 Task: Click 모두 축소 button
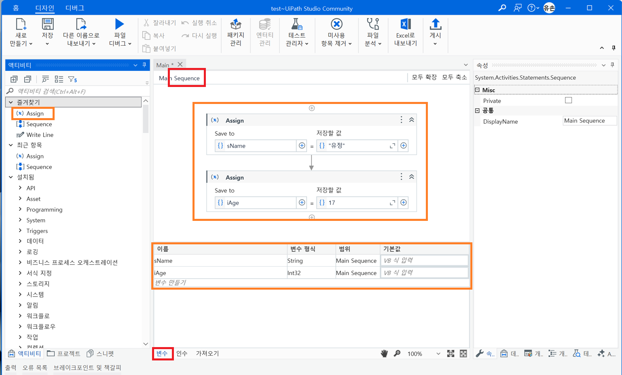pyautogui.click(x=455, y=77)
